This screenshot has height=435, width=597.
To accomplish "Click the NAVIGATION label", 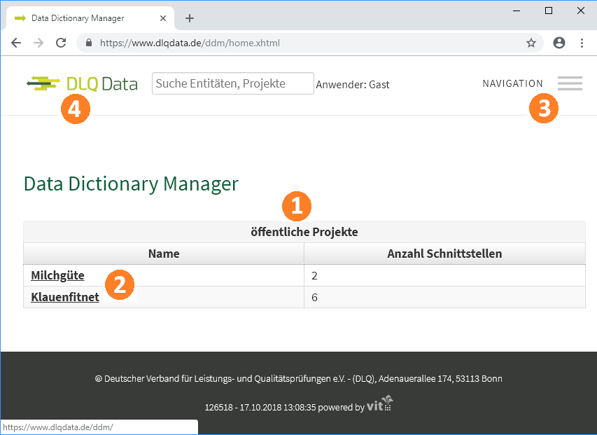I will pyautogui.click(x=512, y=83).
